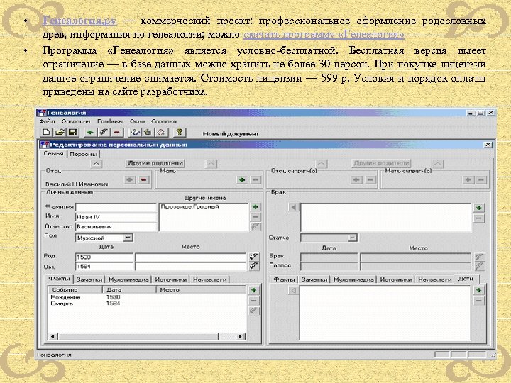Create a new document via toolbar icon

46,132
